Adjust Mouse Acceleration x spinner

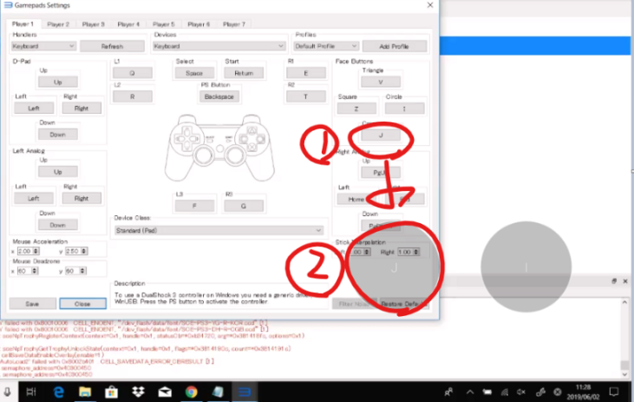pyautogui.click(x=29, y=251)
